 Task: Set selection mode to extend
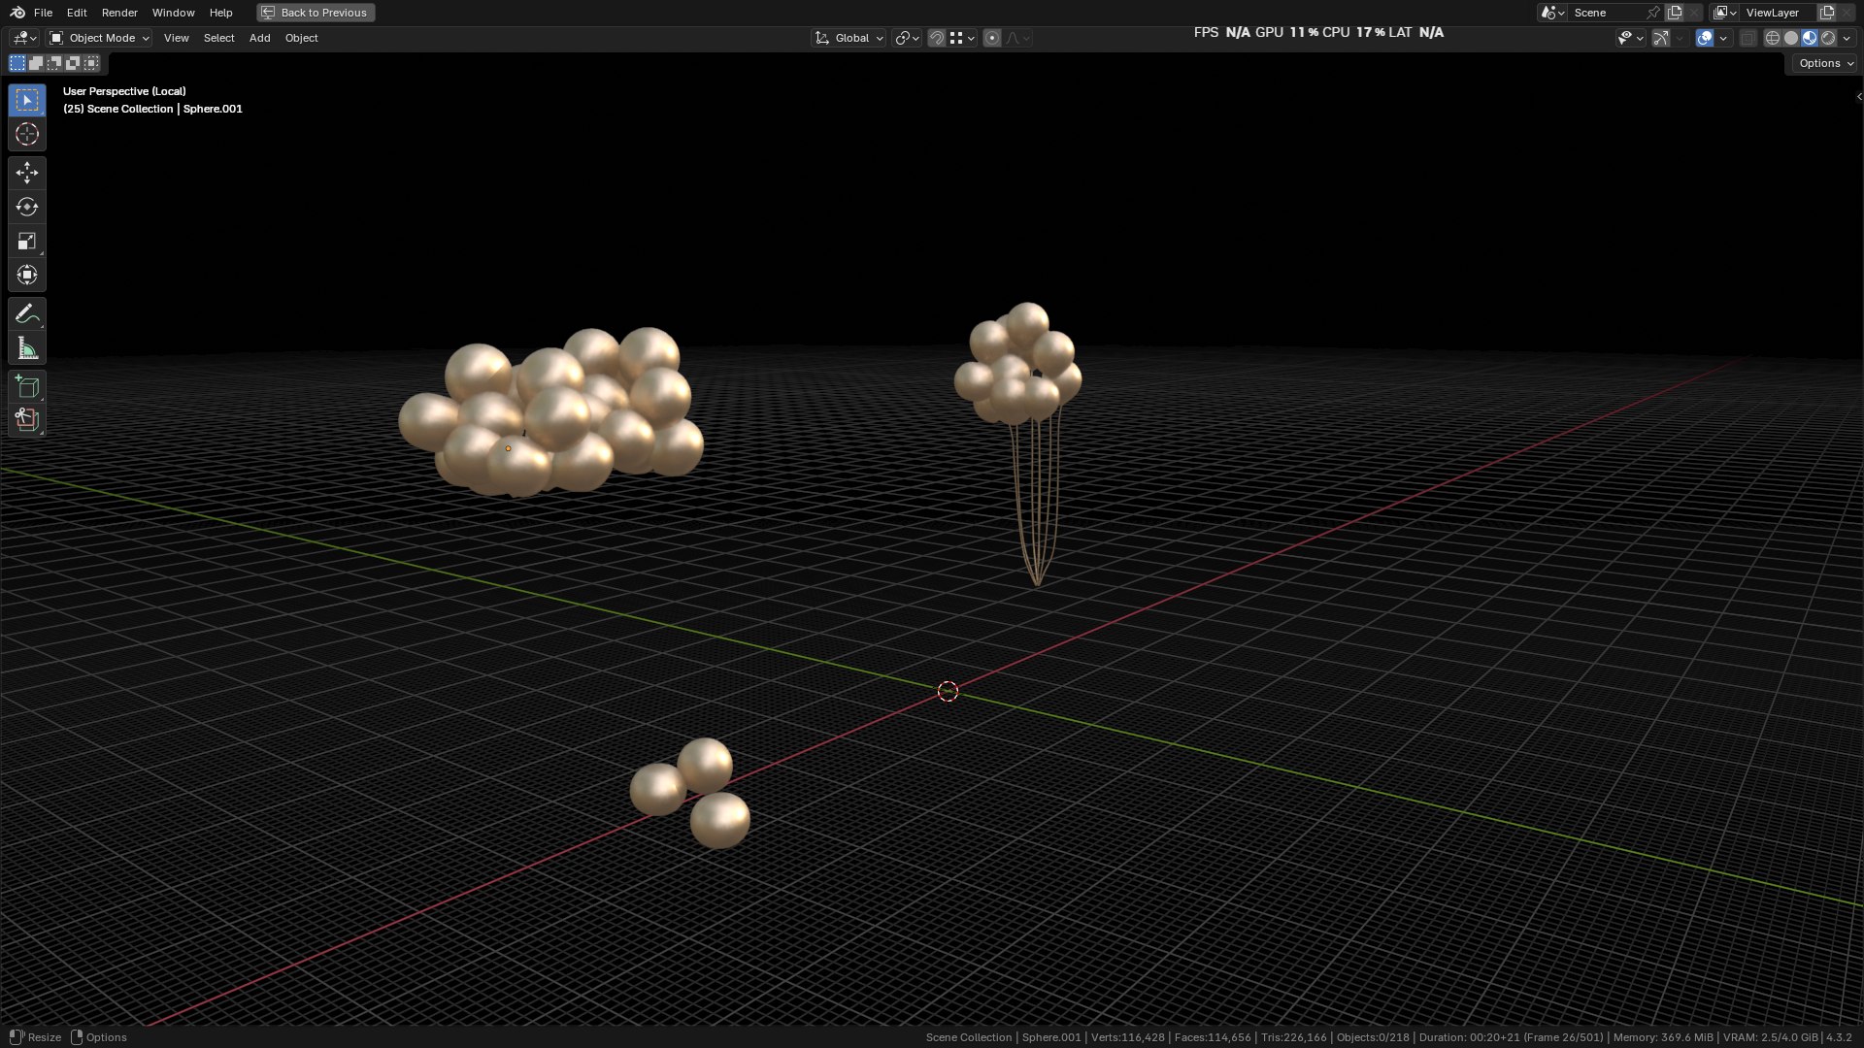pos(36,63)
